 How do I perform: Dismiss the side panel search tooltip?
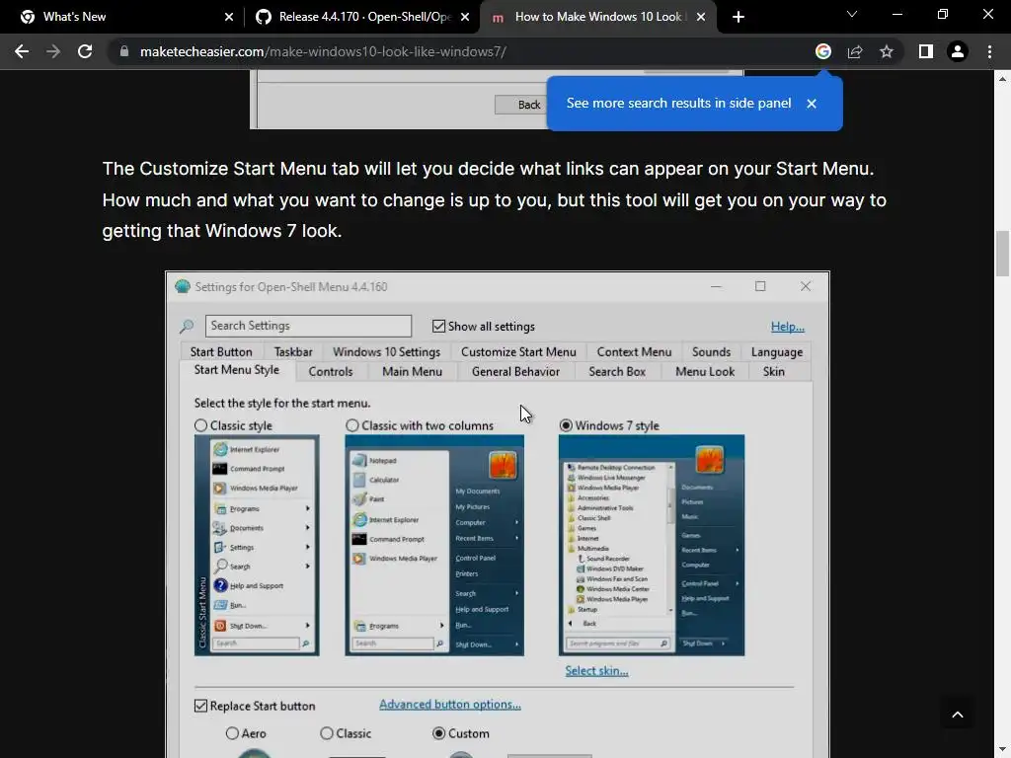[812, 103]
